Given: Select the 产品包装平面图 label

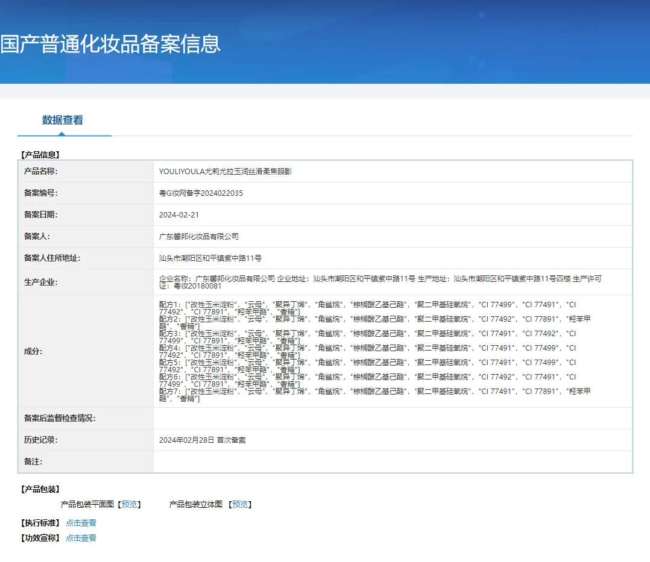Looking at the screenshot, I should point(87,504).
